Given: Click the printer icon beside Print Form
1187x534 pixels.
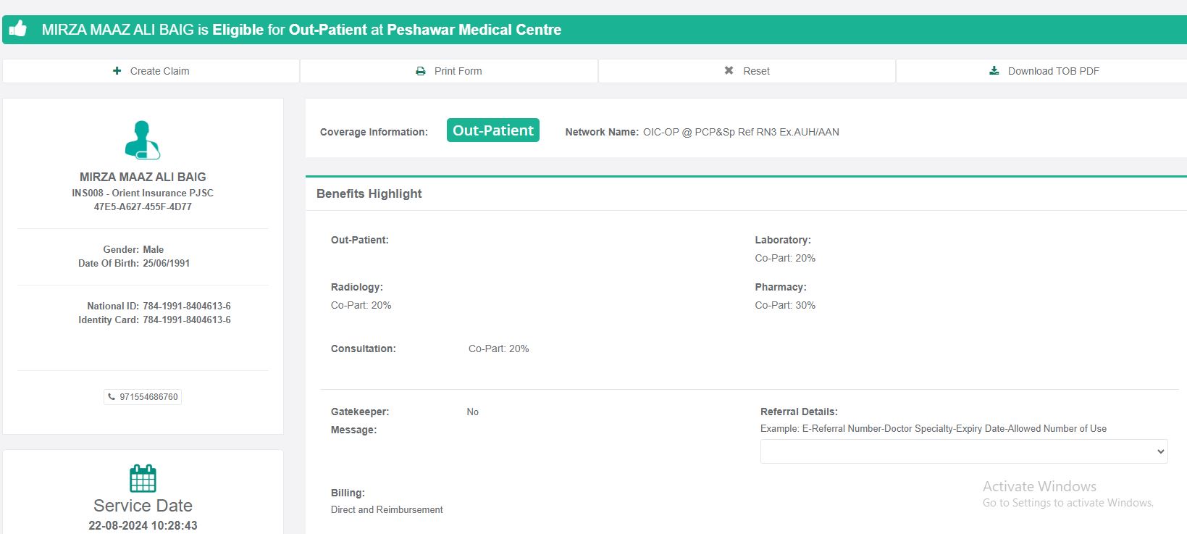Looking at the screenshot, I should tap(421, 71).
